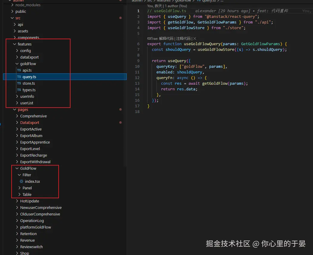This screenshot has height=255, width=313.
Task: Click the TS icon beside store.ts
Action: tap(19, 83)
